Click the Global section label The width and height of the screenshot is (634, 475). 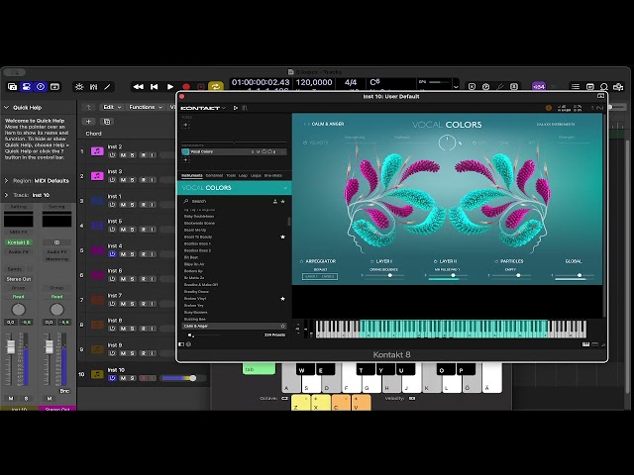574,261
